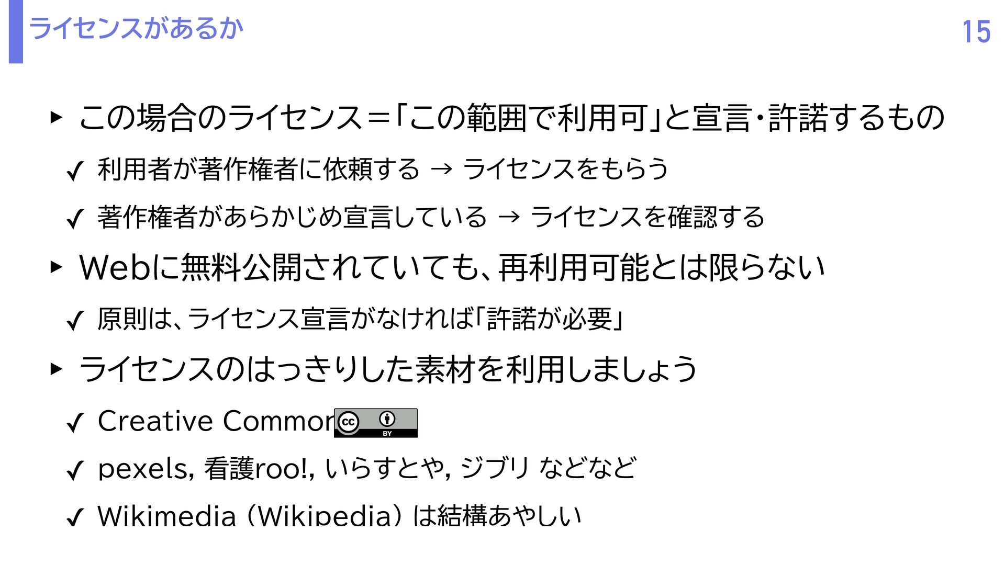Click the checkmark before Wikimedia (Wikipedia)

(75, 518)
